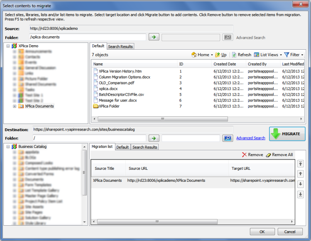
Task: Cancel the migration dialog
Action: [290, 232]
